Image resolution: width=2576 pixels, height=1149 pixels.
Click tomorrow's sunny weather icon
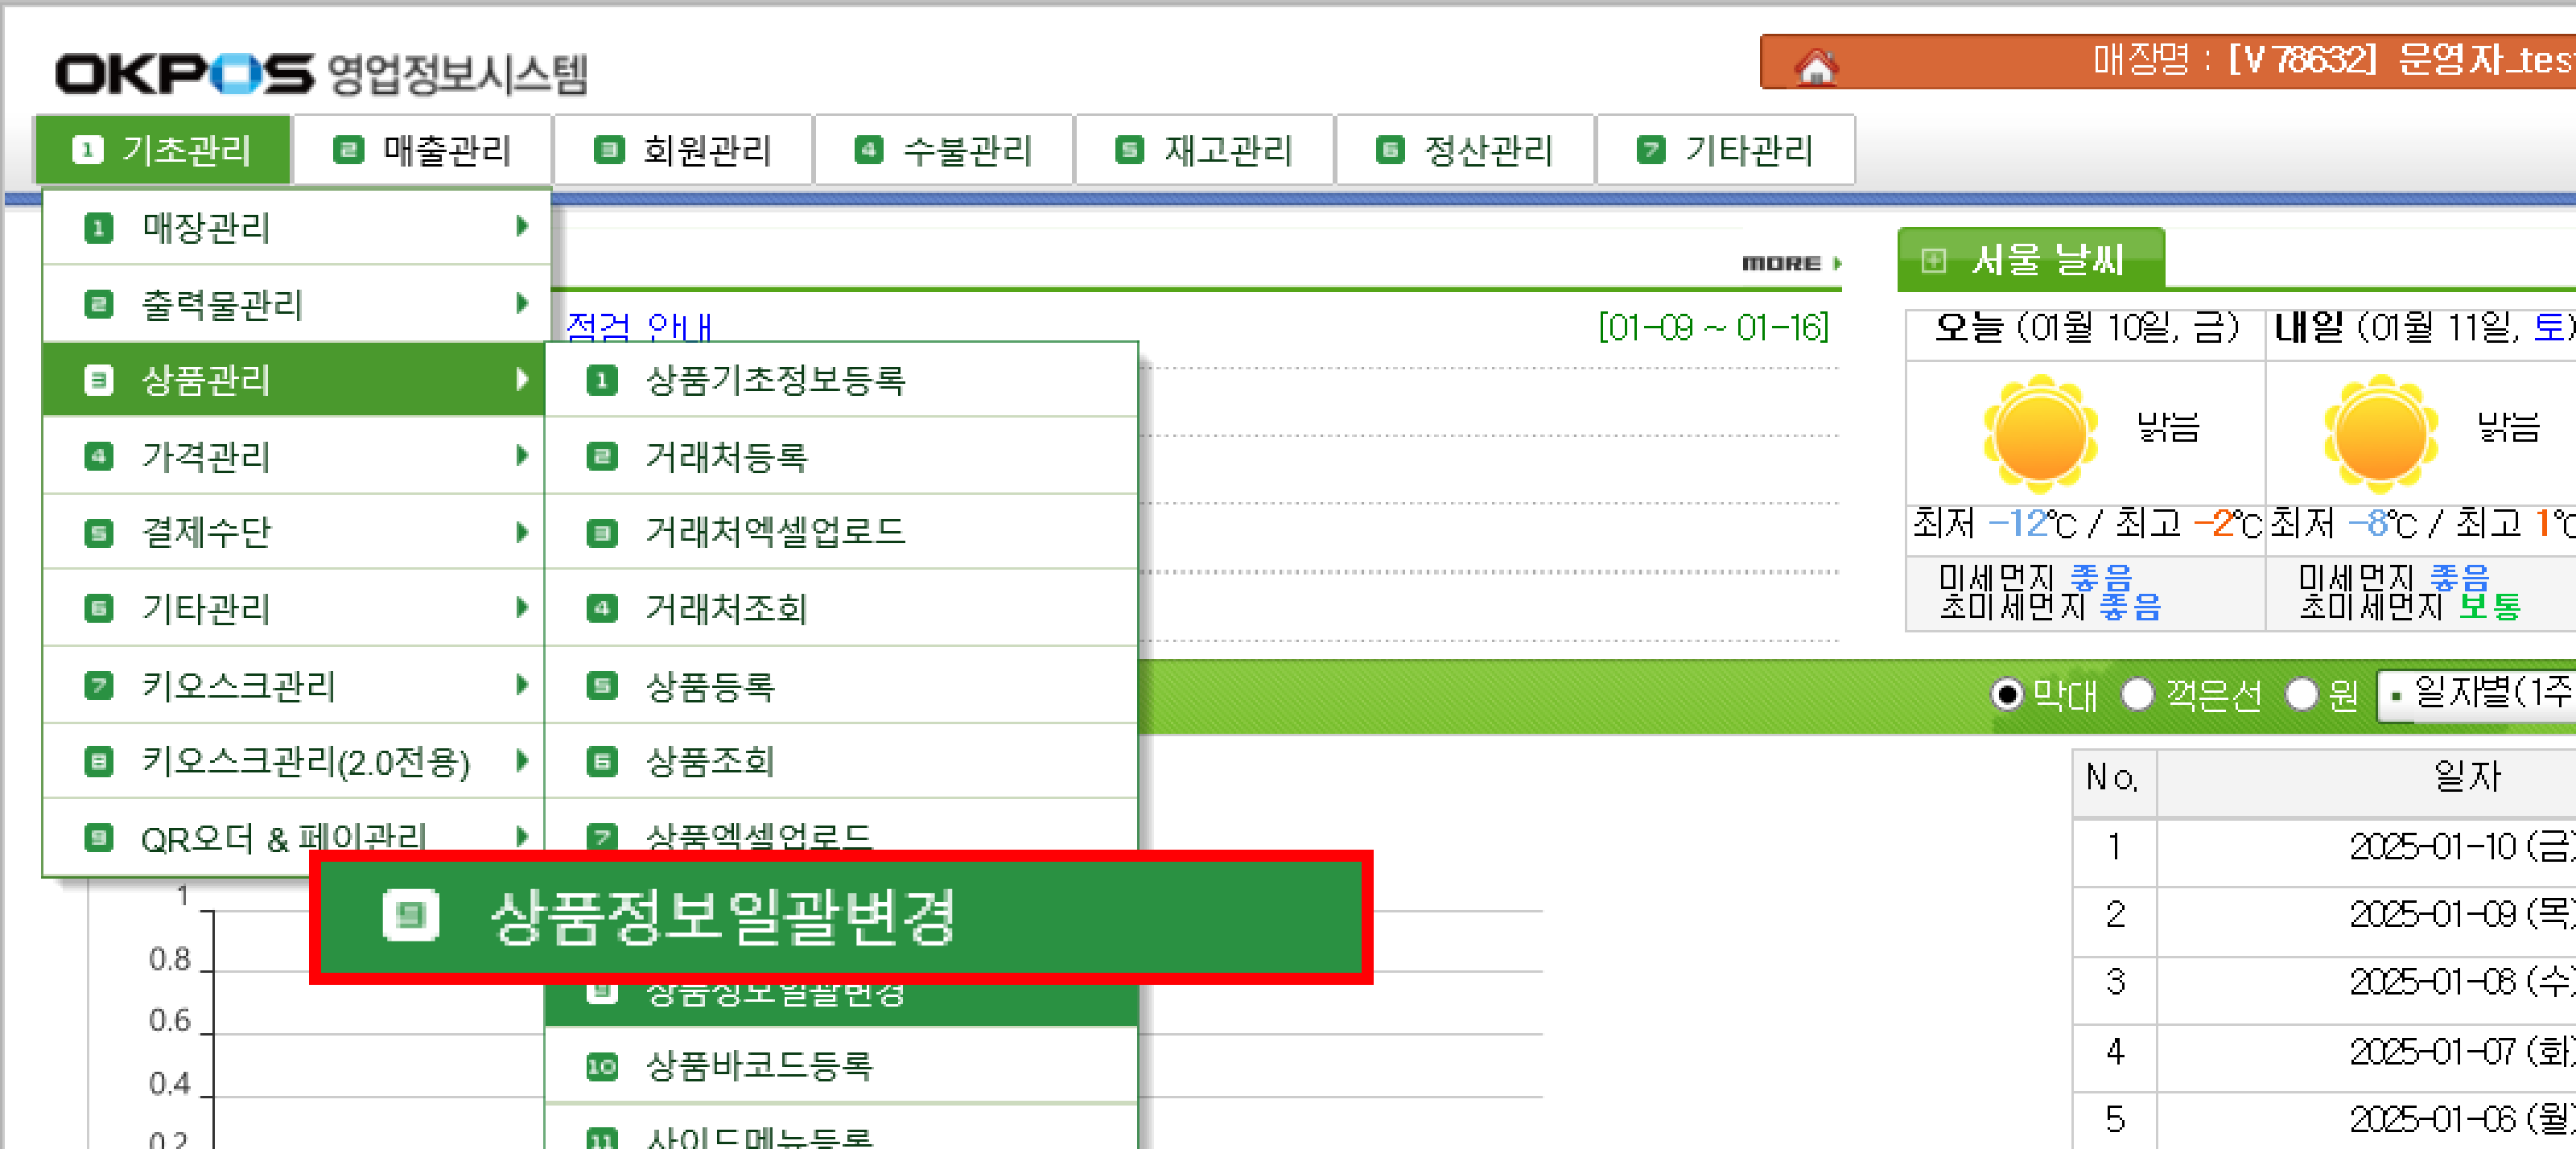coord(2380,435)
